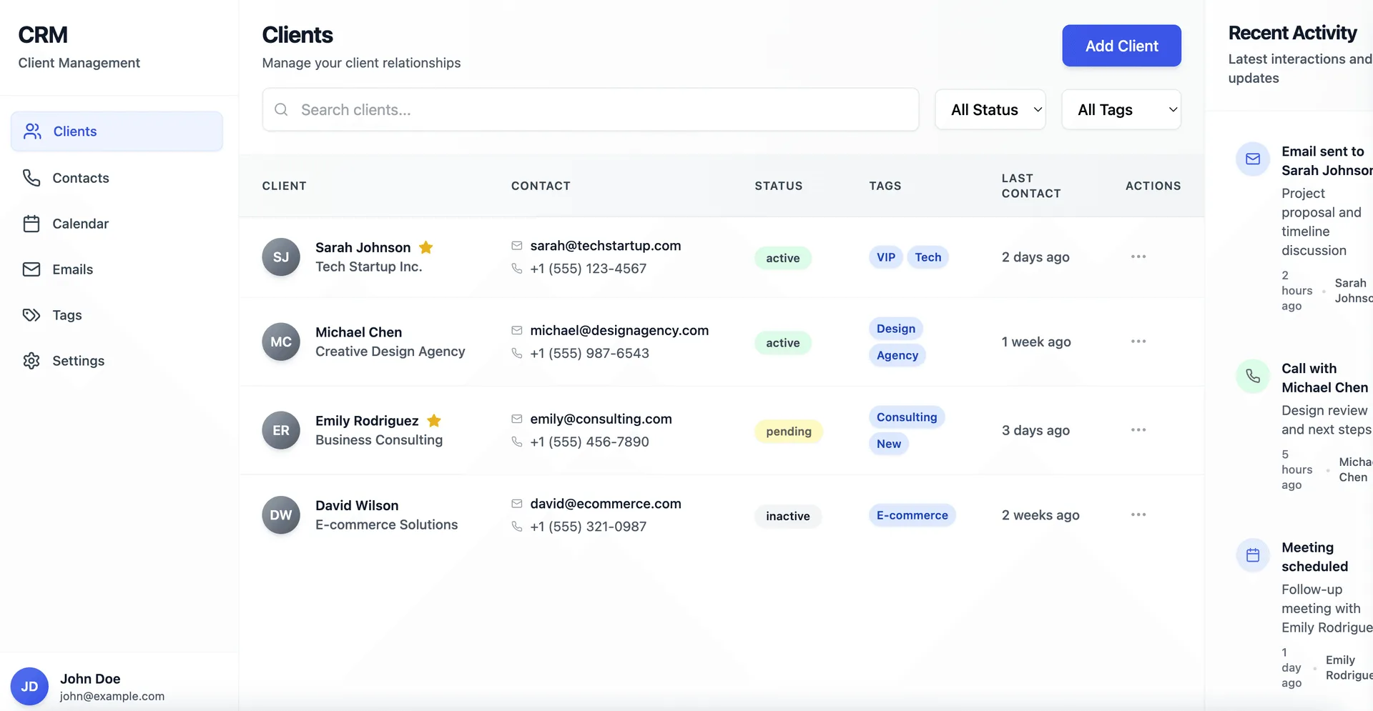1373x711 pixels.
Task: Click the emily@consulting.com email address
Action: [x=601, y=419]
